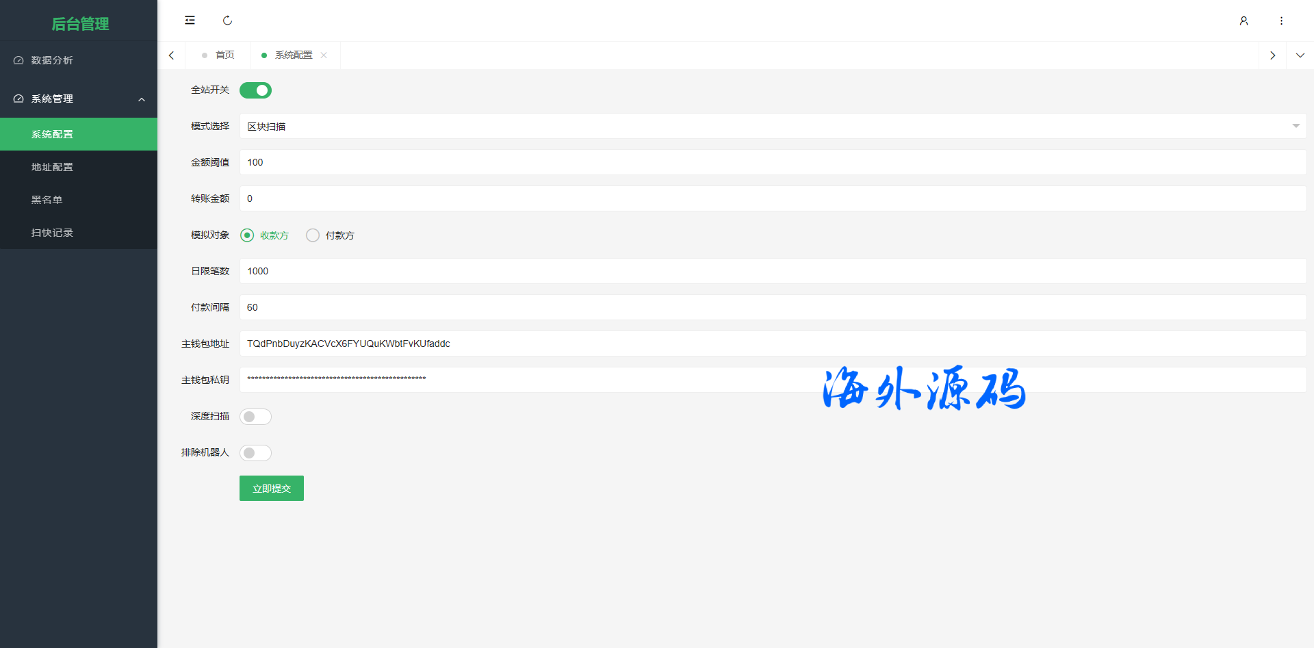Image resolution: width=1314 pixels, height=648 pixels.
Task: Switch to the 首页 tab
Action: 224,55
